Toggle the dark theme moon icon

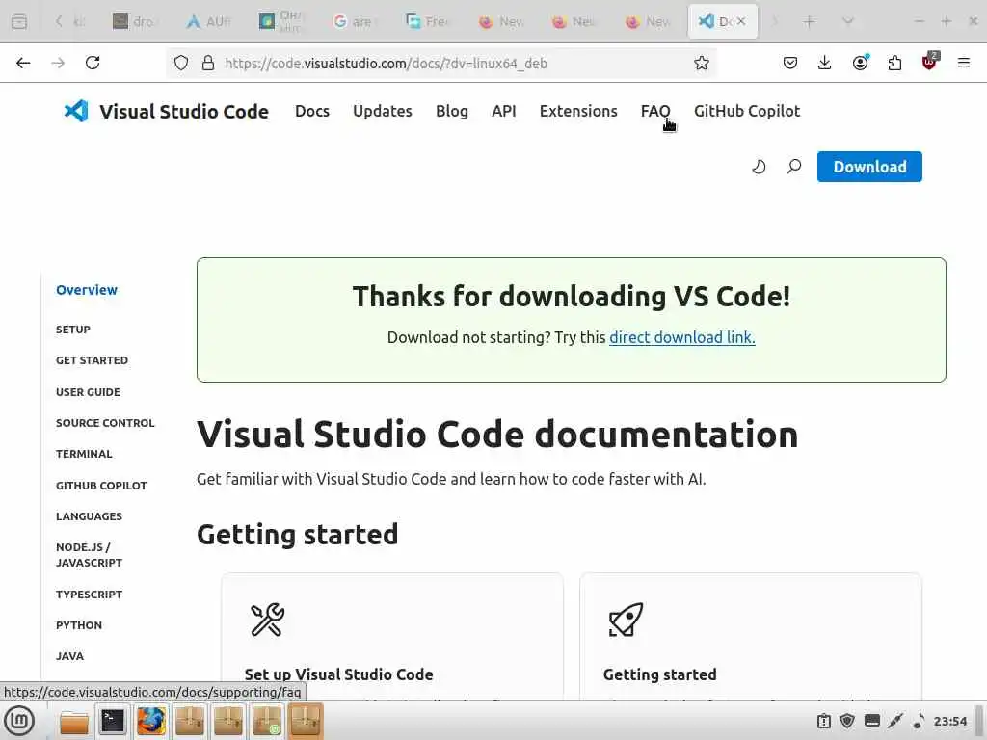coord(760,167)
